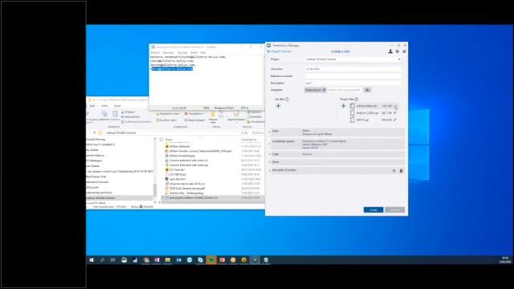This screenshot has width=514, height=289.
Task: Untick checkbox of the selected csv file in Explorer
Action: click(x=163, y=198)
